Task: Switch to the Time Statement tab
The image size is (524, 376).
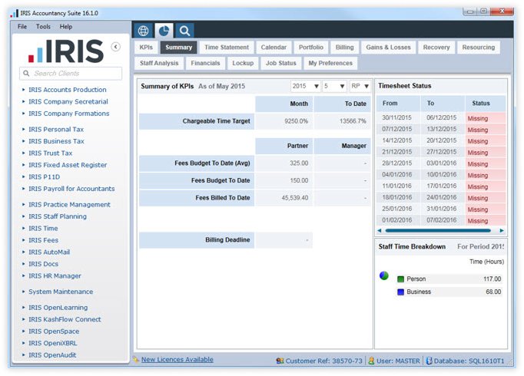Action: point(227,48)
